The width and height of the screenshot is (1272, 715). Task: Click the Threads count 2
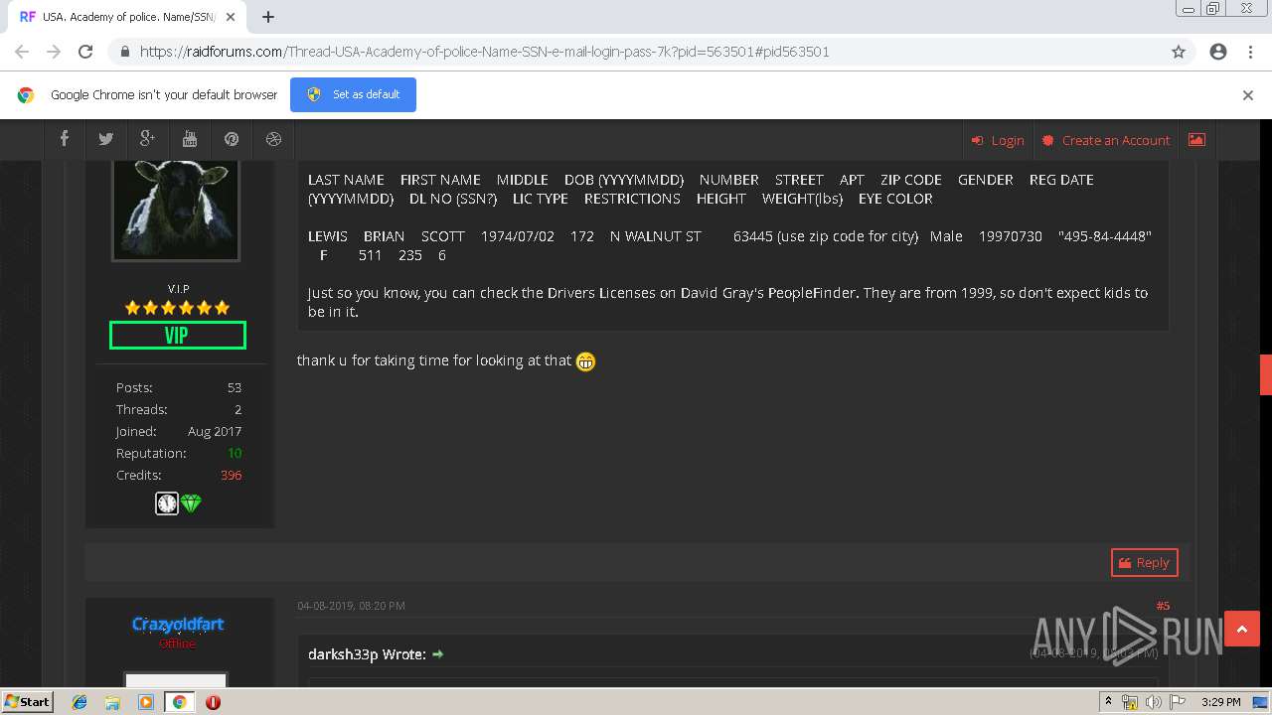pos(238,409)
